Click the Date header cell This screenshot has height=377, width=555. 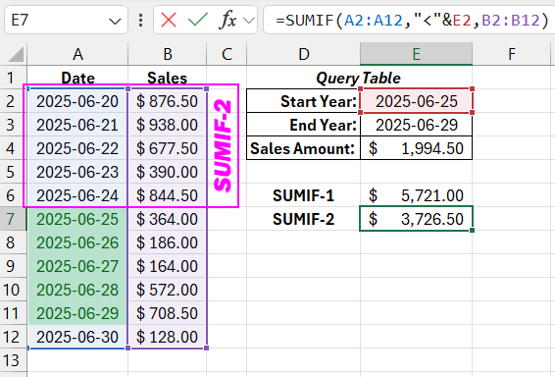tap(77, 78)
